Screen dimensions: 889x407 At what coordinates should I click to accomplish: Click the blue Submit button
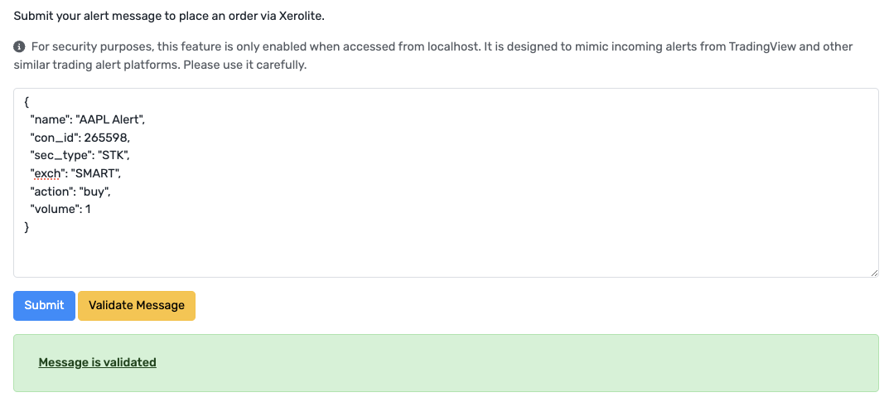pos(44,306)
